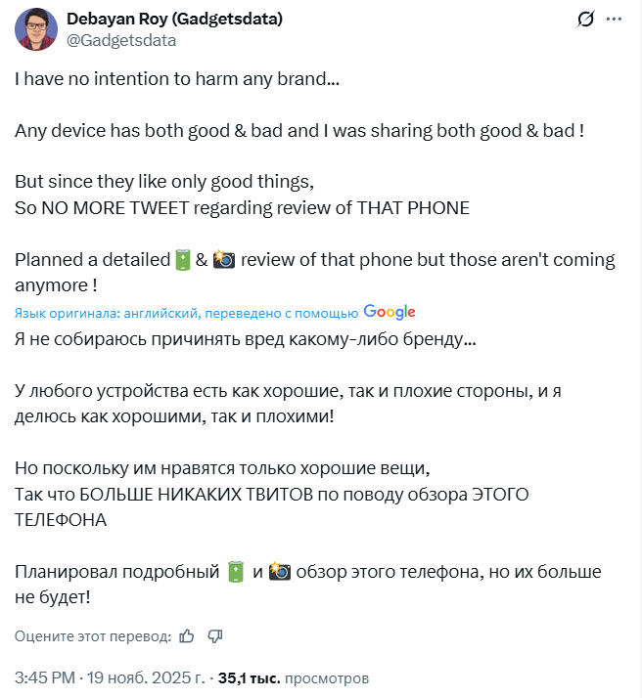Click camera emoji in the English tweet
Image resolution: width=642 pixels, height=698 pixels.
223,260
